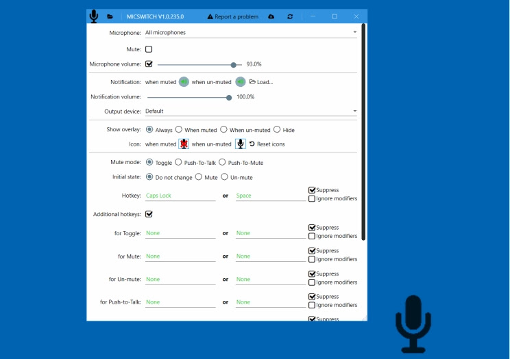510x359 pixels.
Task: Uncheck Suppress in for Un-mute row
Action: pyautogui.click(x=312, y=274)
